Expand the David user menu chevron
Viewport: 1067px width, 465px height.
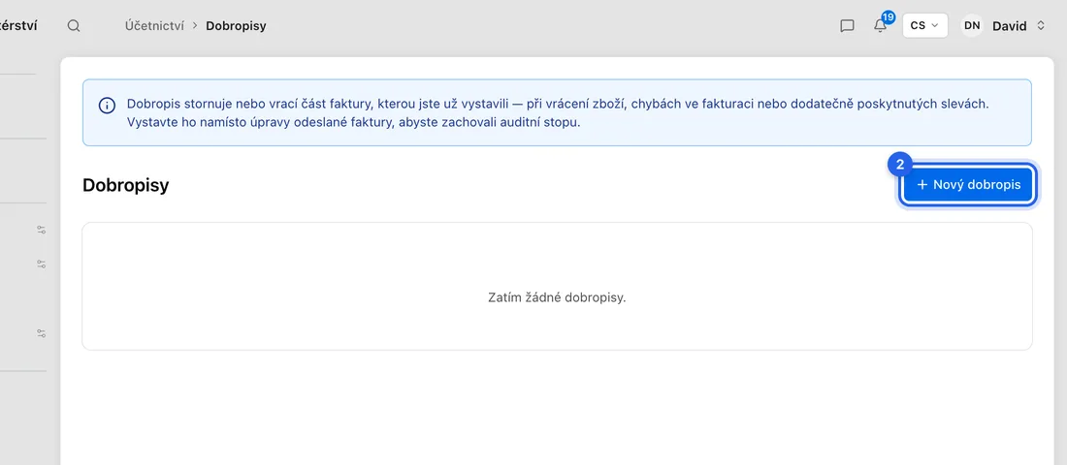pyautogui.click(x=1041, y=26)
